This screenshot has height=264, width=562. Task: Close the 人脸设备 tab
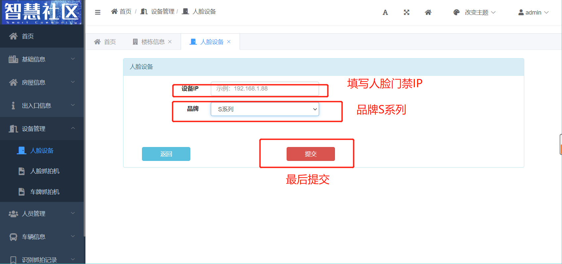coord(229,42)
